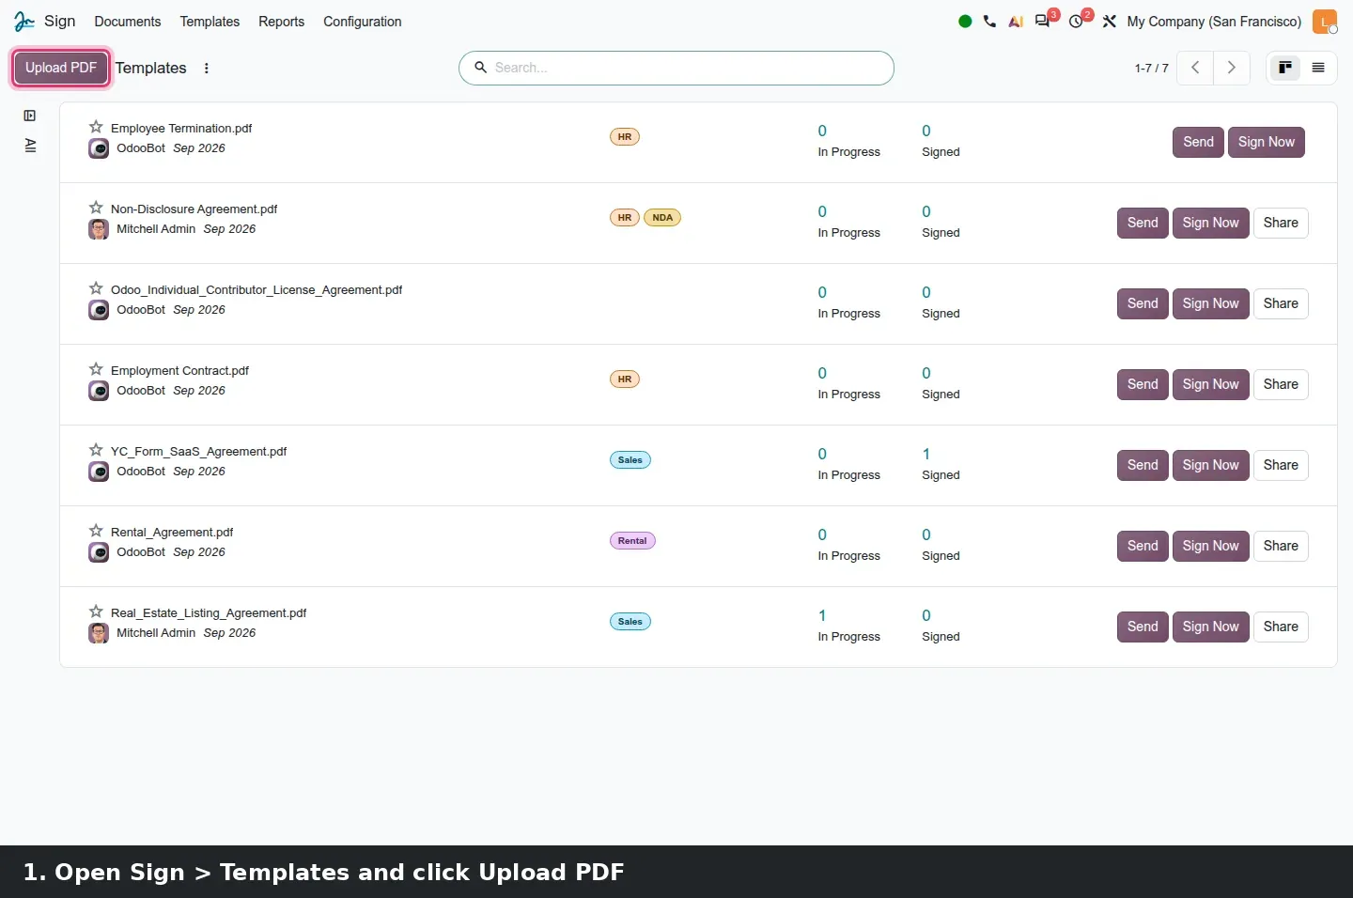
Task: Click into the Search field
Action: [x=676, y=68]
